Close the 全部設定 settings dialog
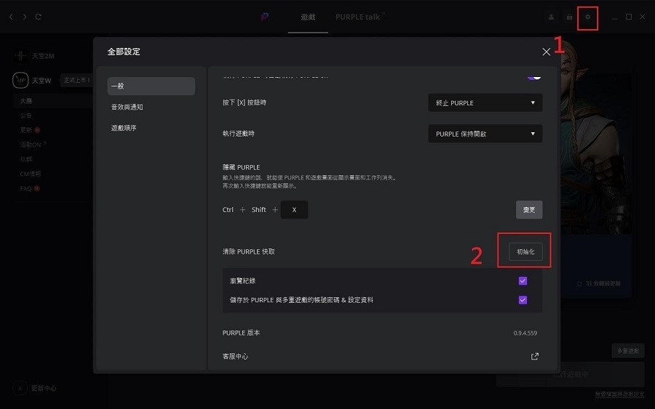655x409 pixels. 546,52
